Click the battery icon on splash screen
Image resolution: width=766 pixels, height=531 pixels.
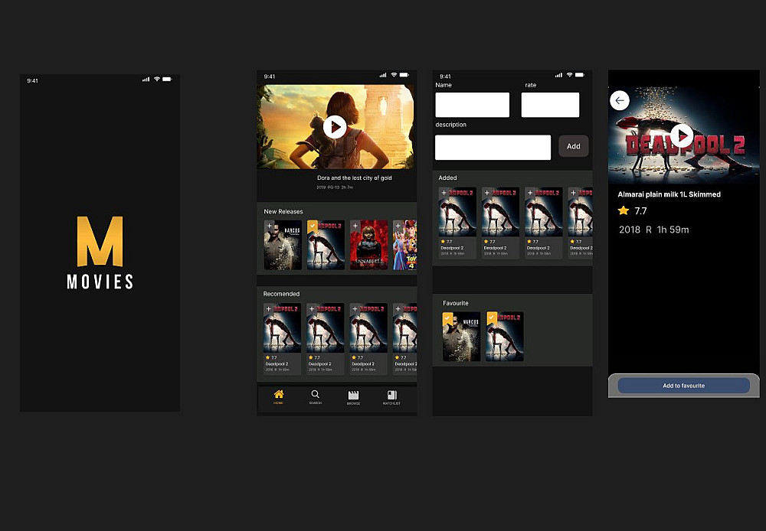(167, 79)
